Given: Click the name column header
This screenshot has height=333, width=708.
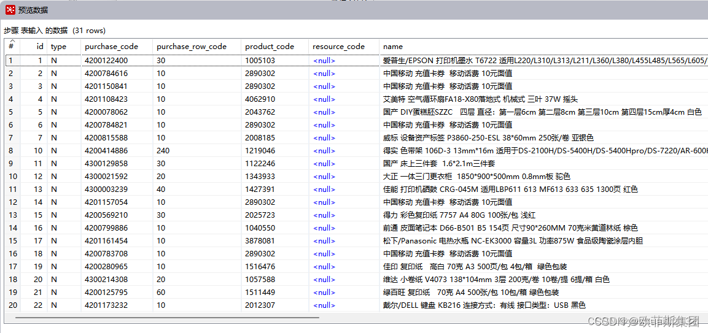Looking at the screenshot, I should pos(543,46).
